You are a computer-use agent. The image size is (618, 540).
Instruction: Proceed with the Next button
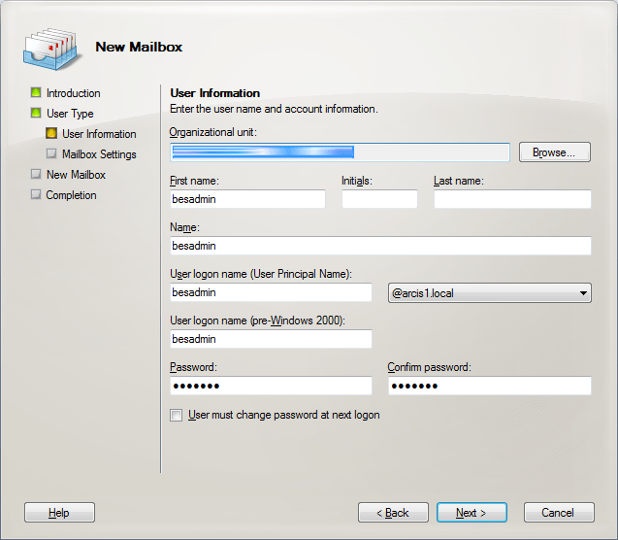click(471, 513)
